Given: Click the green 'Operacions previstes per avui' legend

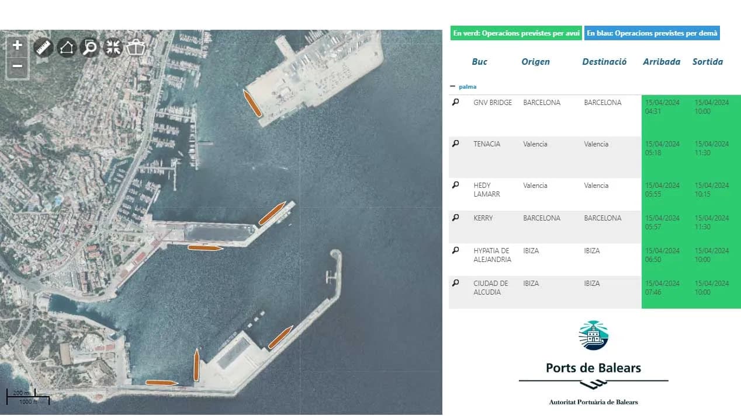Looking at the screenshot, I should pyautogui.click(x=517, y=33).
